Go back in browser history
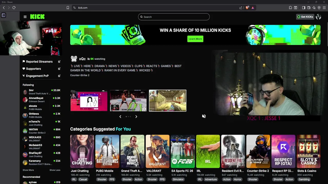This screenshot has height=184, width=328. tap(4, 8)
